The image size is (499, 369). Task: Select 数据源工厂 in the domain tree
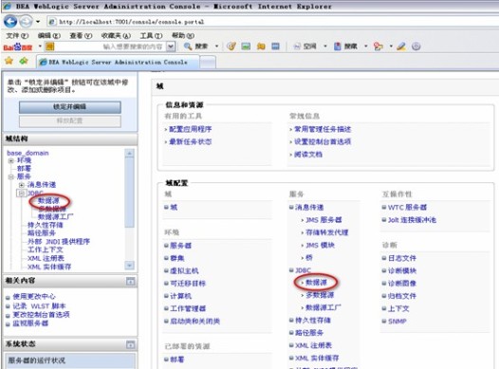click(x=55, y=217)
